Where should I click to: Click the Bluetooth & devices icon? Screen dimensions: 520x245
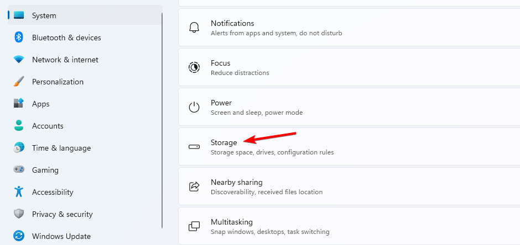[x=19, y=38]
